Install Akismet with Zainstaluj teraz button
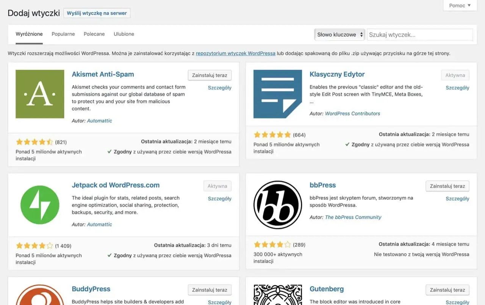This screenshot has width=485, height=305. (x=210, y=75)
